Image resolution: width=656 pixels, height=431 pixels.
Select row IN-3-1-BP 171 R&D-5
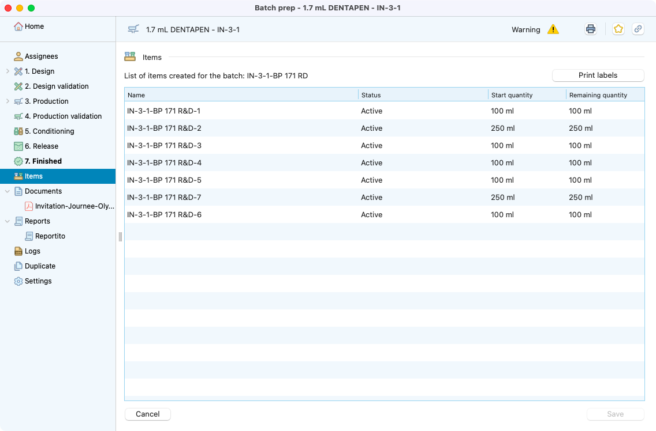pyautogui.click(x=385, y=180)
